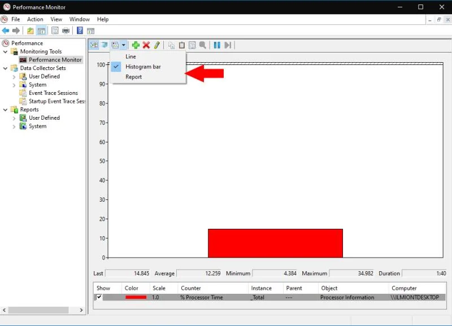Select Report in the graph type menu
The height and width of the screenshot is (326, 452).
[x=148, y=77]
